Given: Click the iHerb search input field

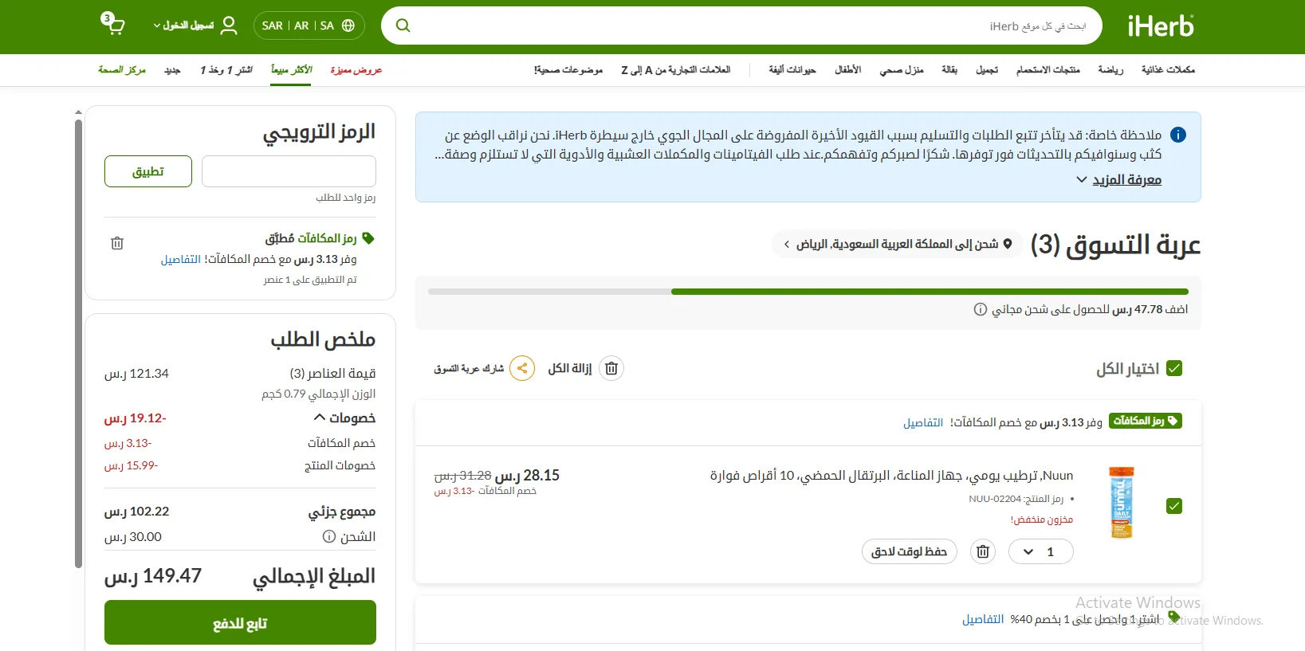Looking at the screenshot, I should point(757,25).
